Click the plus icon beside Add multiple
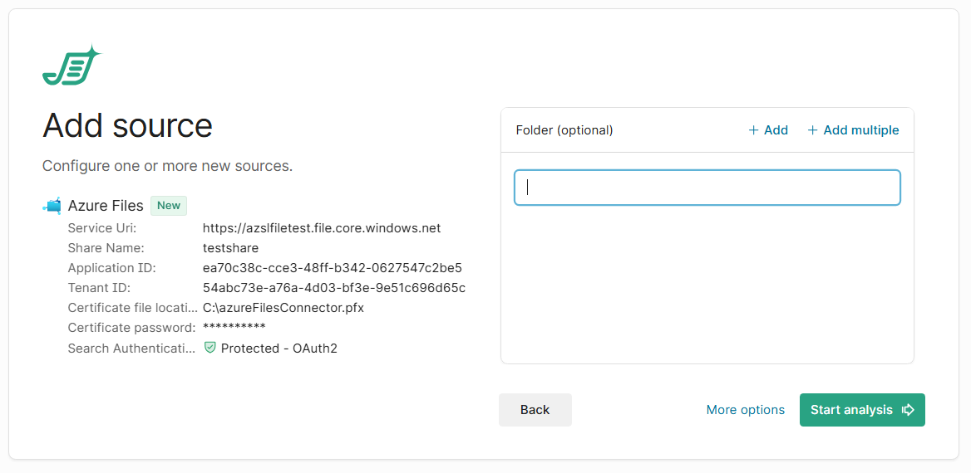This screenshot has width=971, height=473. click(813, 130)
